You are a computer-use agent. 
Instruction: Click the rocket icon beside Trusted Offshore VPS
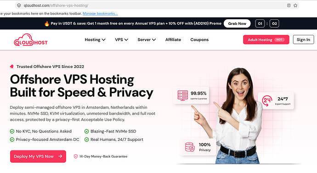click(12, 67)
